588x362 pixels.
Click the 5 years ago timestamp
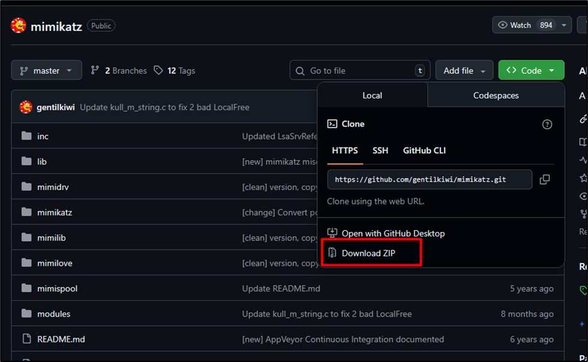pyautogui.click(x=532, y=289)
